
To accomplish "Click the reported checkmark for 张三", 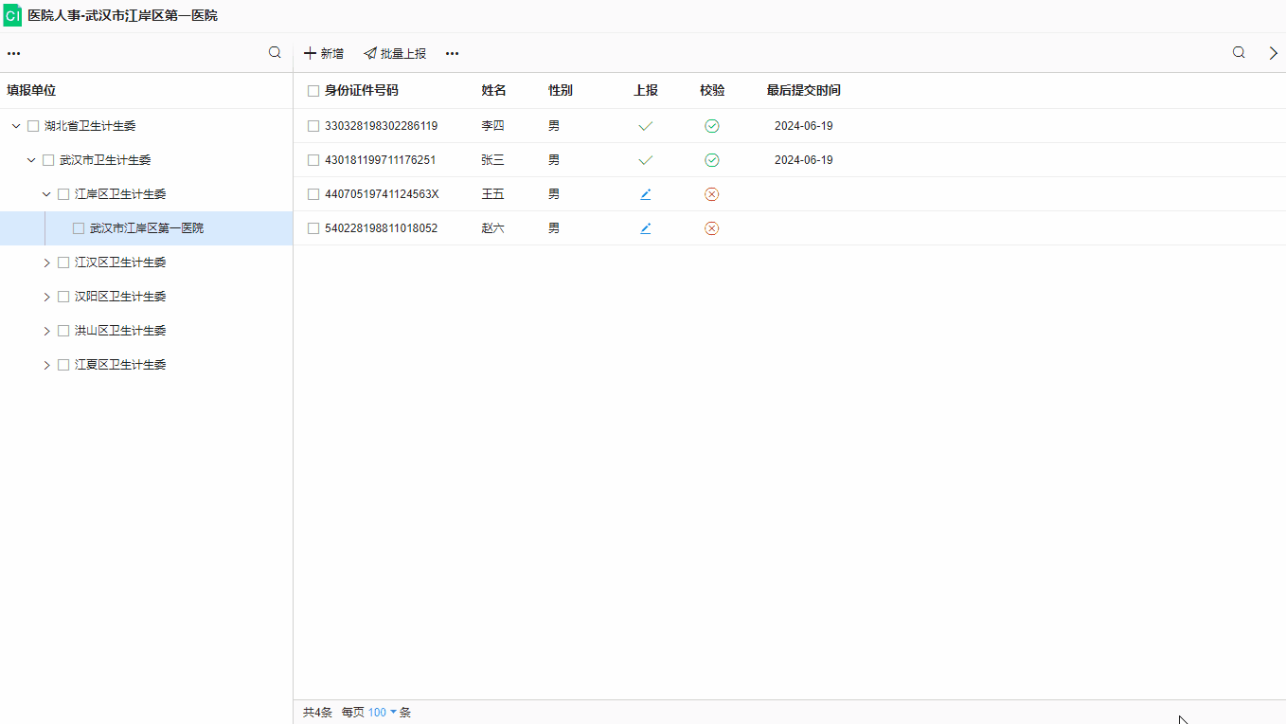I will click(x=646, y=160).
